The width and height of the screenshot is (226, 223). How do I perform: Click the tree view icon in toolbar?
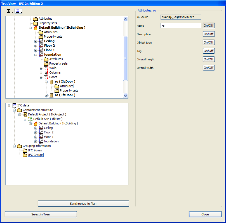pyautogui.click(x=18, y=11)
